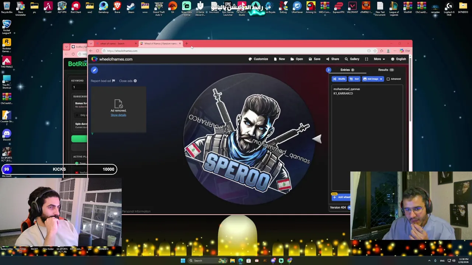
Task: Select Wheel of Names Random name tab
Action: tap(160, 43)
